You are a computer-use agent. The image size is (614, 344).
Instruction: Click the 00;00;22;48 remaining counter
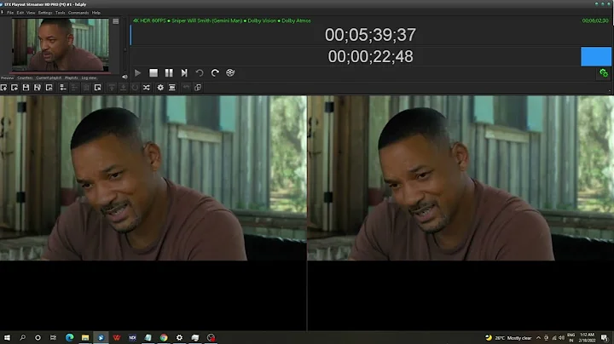(x=370, y=56)
